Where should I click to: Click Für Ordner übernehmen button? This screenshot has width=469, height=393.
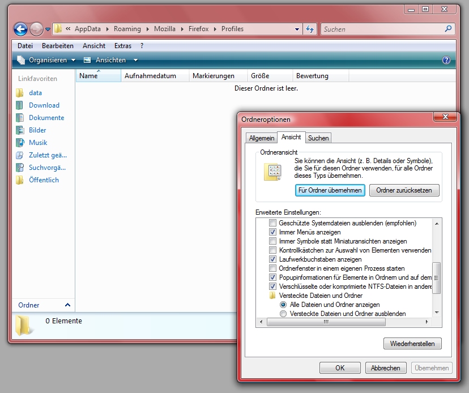(x=330, y=190)
